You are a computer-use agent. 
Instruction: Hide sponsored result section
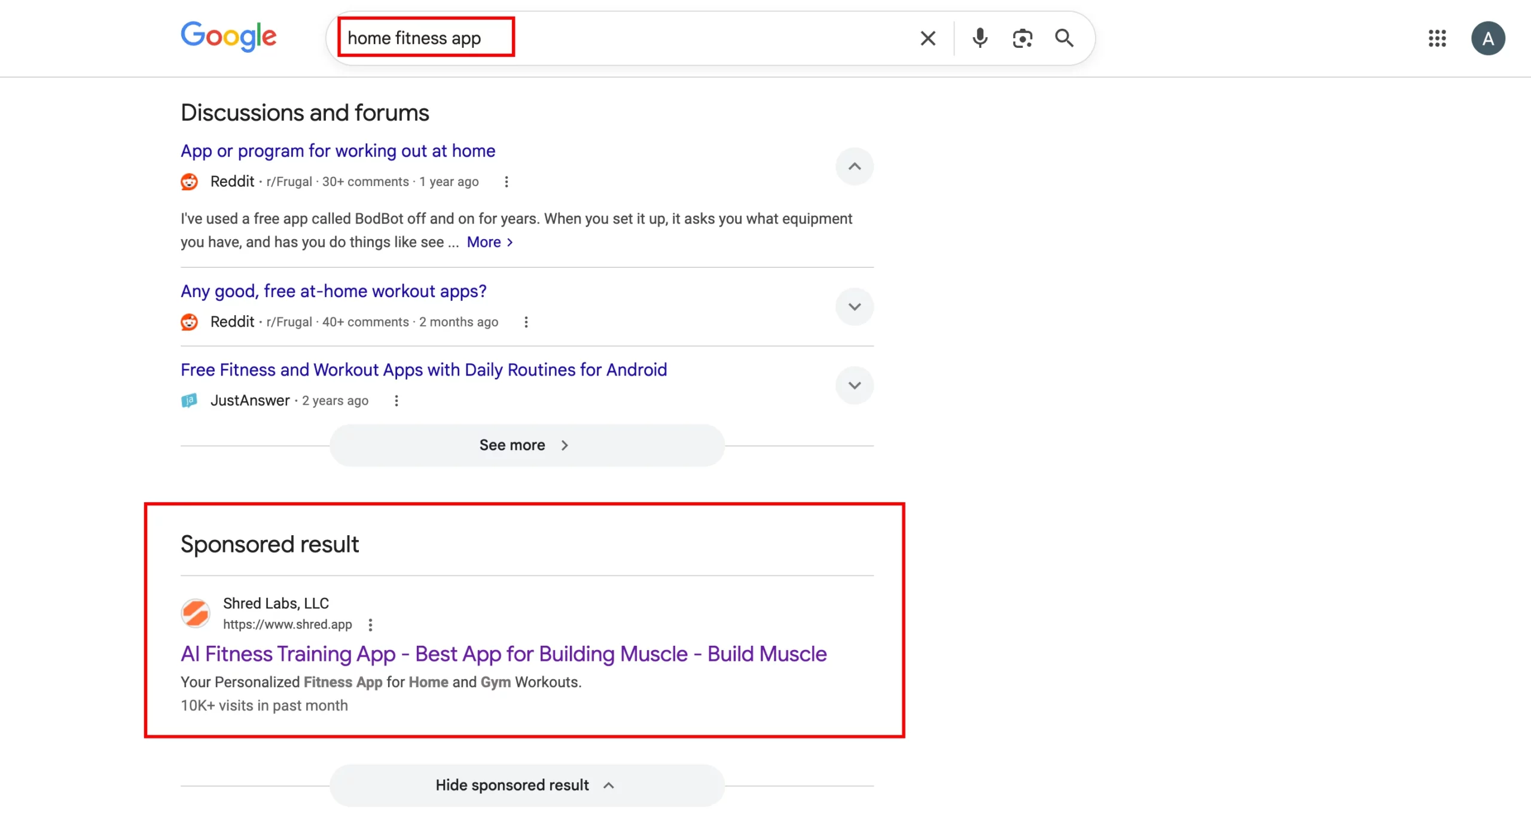pos(527,785)
